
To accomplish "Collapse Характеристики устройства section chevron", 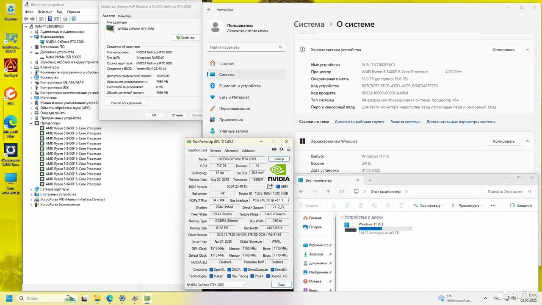I will 527,50.
